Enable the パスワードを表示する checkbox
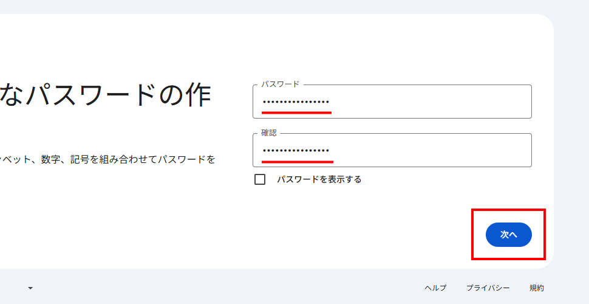The image size is (589, 304). pyautogui.click(x=260, y=179)
